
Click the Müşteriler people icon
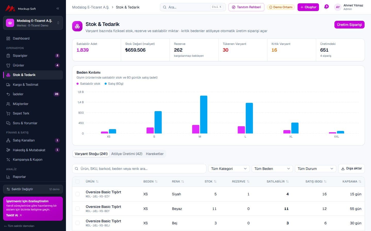coord(8,104)
